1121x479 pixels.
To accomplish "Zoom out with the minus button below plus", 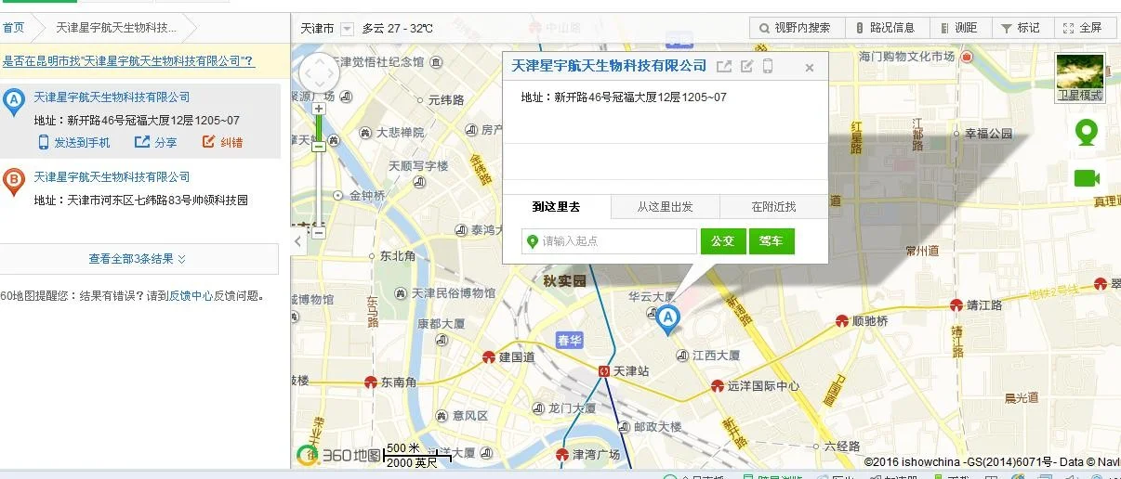I will pos(319,146).
